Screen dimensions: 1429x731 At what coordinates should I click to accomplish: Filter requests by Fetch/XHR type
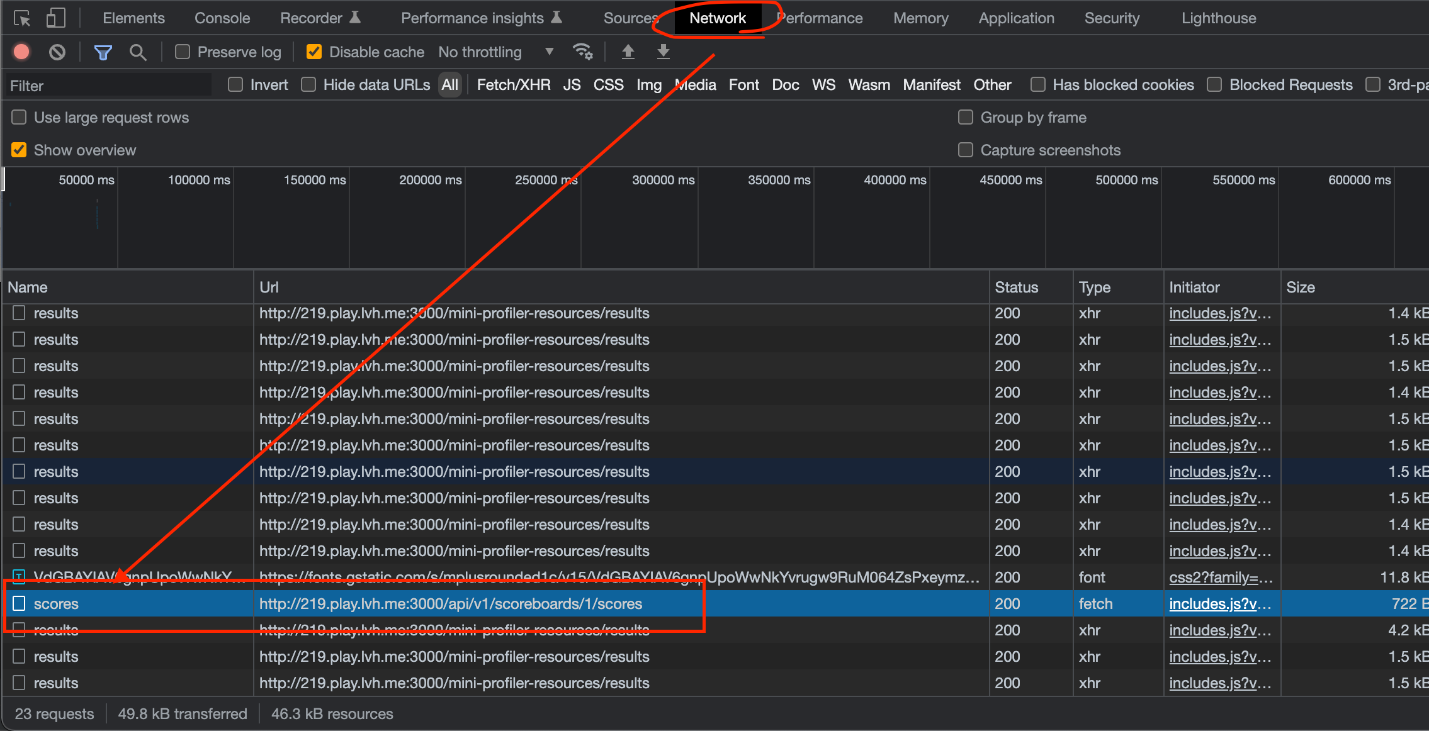513,85
